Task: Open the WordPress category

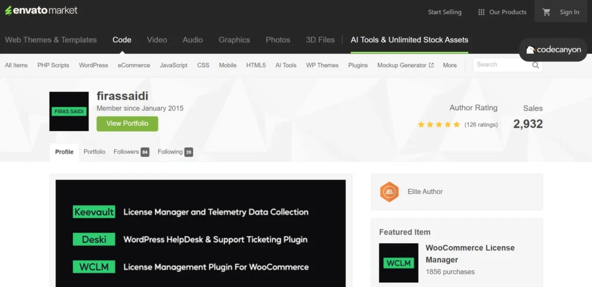Action: point(93,65)
